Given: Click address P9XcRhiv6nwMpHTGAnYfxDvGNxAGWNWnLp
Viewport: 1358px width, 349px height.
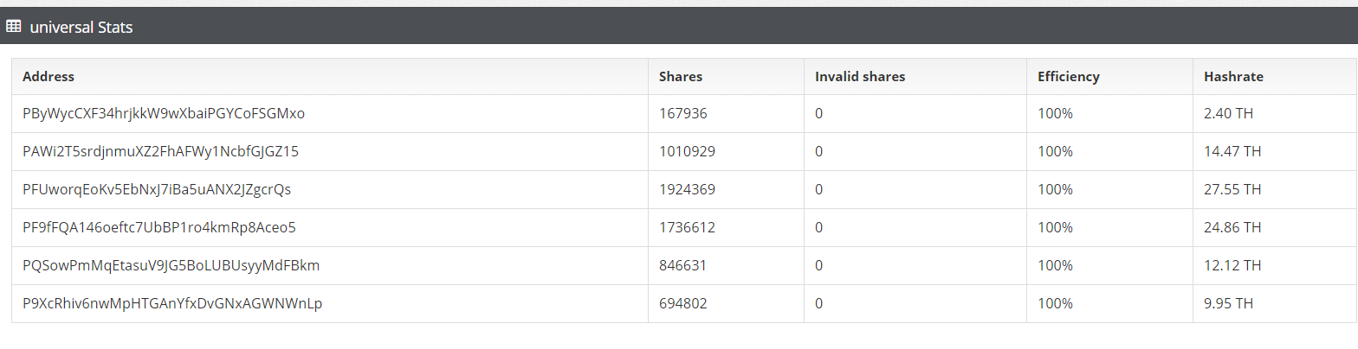Looking at the screenshot, I should pos(172,304).
